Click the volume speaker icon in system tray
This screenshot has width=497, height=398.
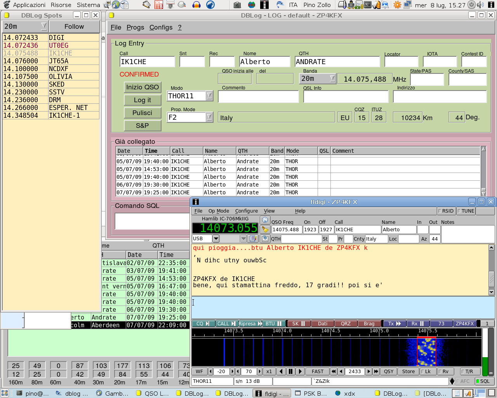(480, 5)
